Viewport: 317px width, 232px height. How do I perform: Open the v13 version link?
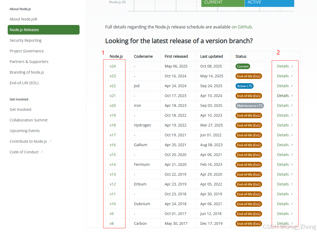pyautogui.click(x=112, y=174)
